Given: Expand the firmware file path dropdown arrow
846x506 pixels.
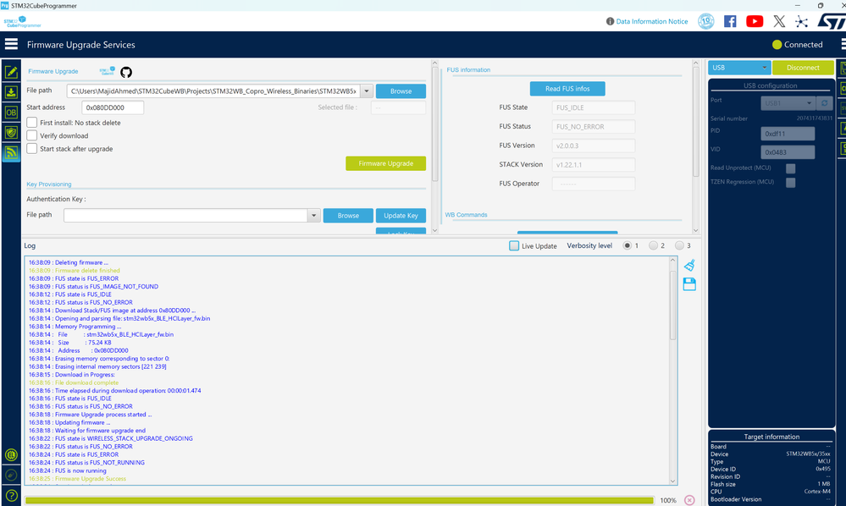Looking at the screenshot, I should coord(367,91).
